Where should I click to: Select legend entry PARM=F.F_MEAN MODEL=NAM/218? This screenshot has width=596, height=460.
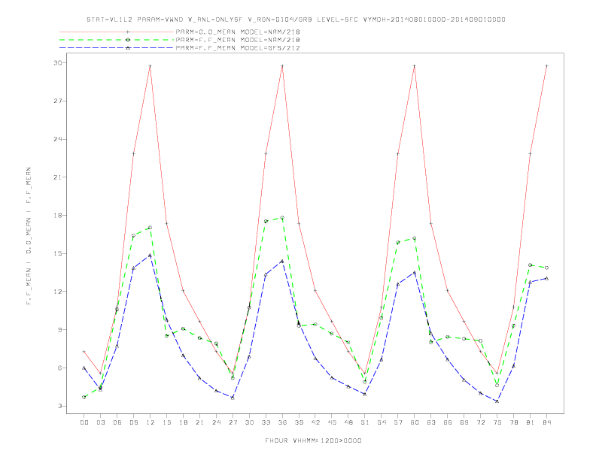238,40
